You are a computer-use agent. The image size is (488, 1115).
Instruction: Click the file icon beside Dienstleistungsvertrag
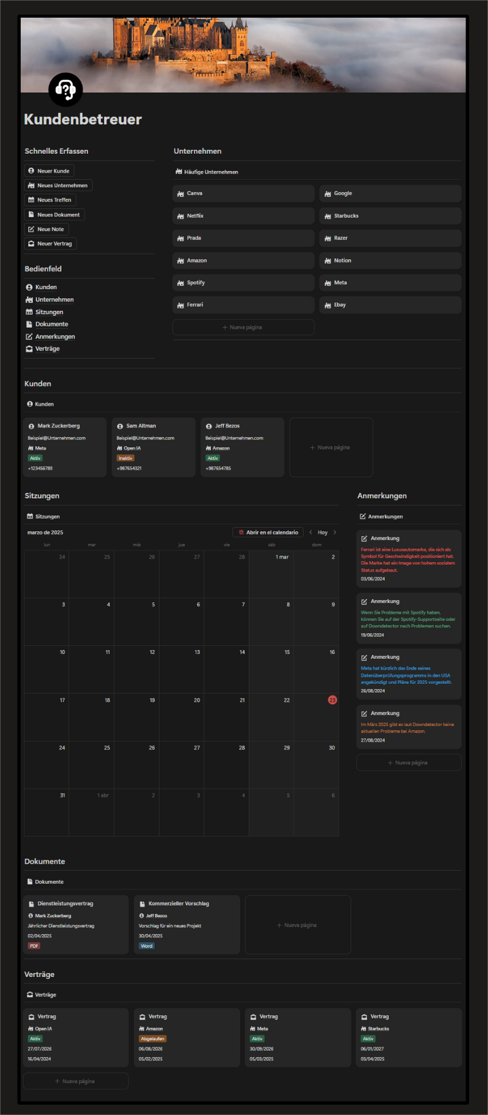coord(31,904)
